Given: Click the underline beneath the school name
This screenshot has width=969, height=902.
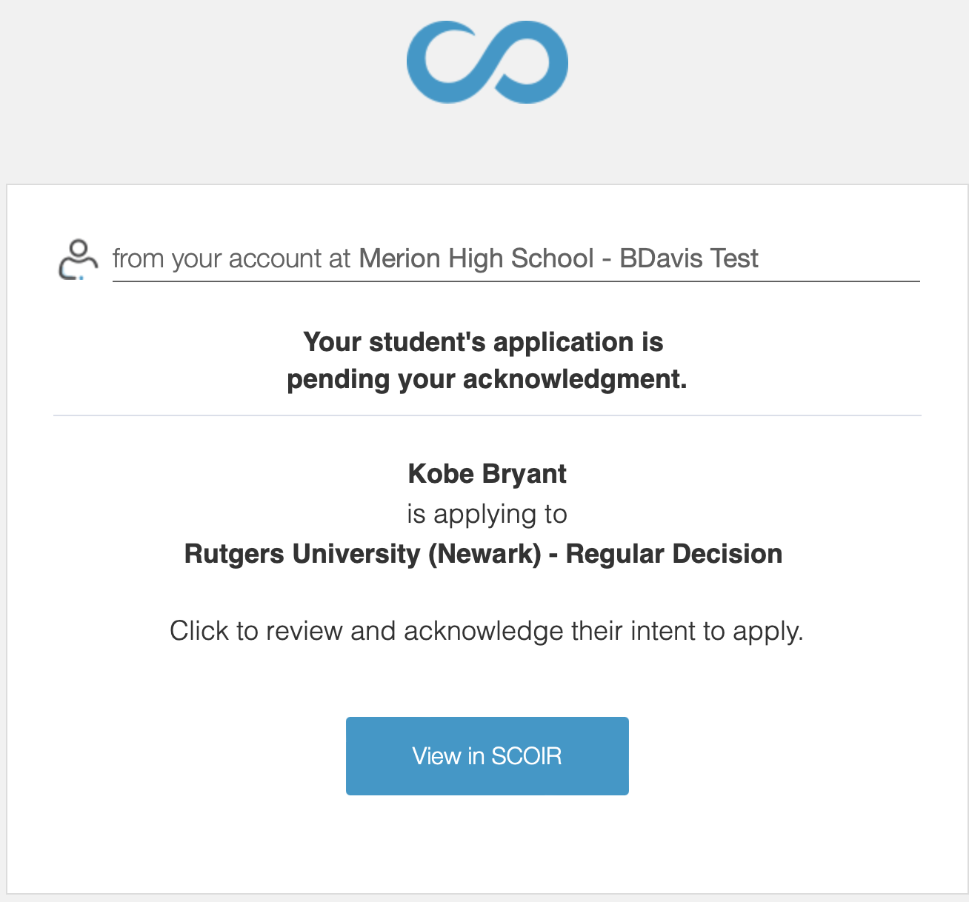Looking at the screenshot, I should (516, 281).
